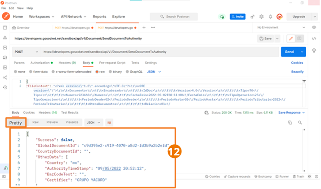Viewport: 321px width, 189px height.
Task: Open the response JSON format dropdown
Action: (94, 123)
